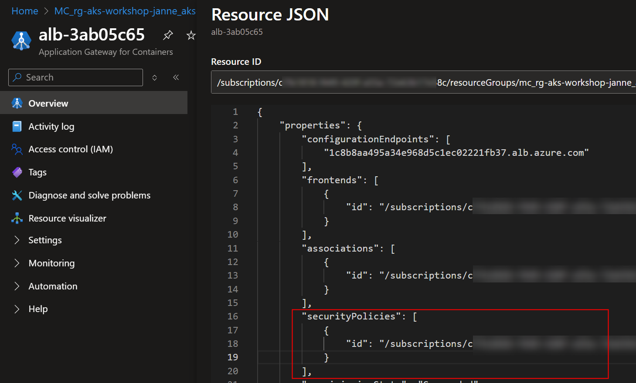The height and width of the screenshot is (383, 636).
Task: Add alb-3ab05c65 to favorites star
Action: 191,35
